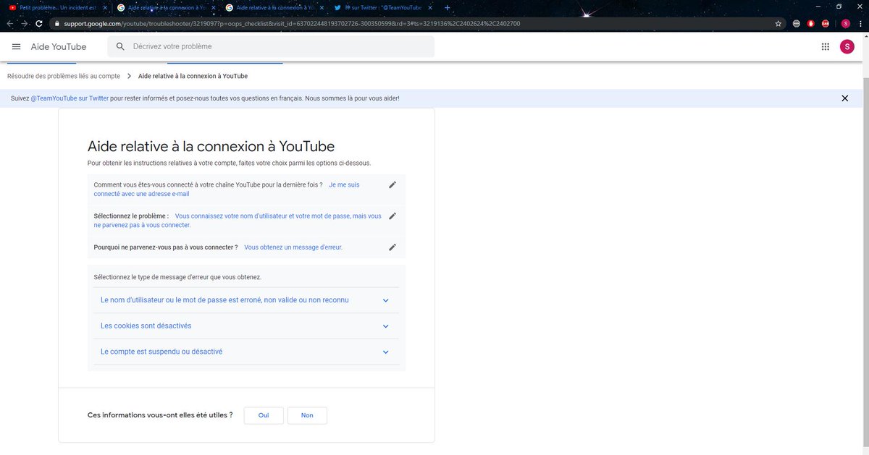Edit the 'Sélectionnez le problème' answer with pencil
This screenshot has height=455, width=869.
click(392, 216)
